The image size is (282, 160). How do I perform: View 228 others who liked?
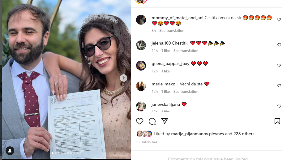point(244,134)
